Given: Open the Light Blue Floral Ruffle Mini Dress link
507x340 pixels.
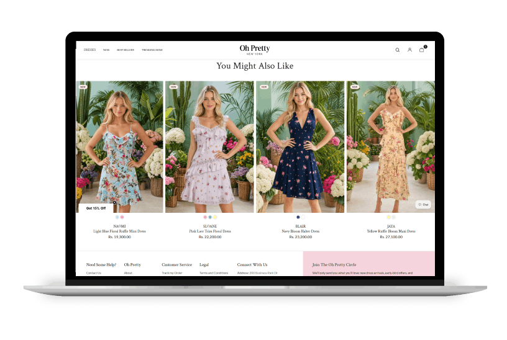Looking at the screenshot, I should pyautogui.click(x=120, y=231).
